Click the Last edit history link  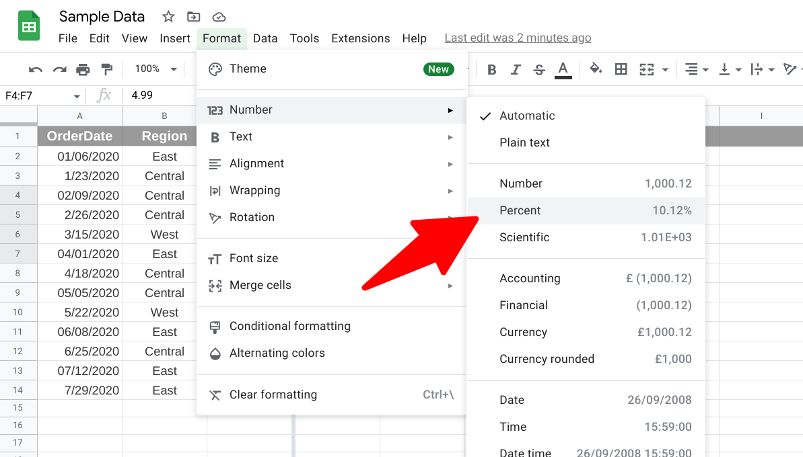click(518, 38)
